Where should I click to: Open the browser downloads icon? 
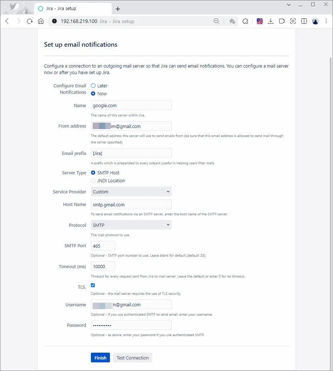tap(271, 21)
